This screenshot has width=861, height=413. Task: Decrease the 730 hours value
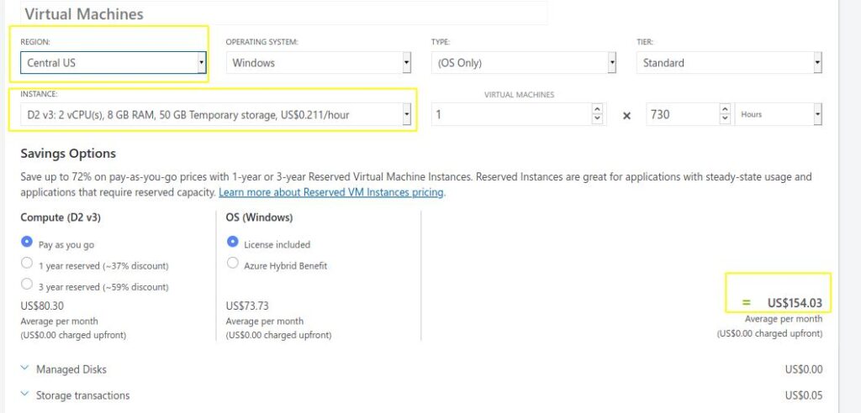point(725,119)
